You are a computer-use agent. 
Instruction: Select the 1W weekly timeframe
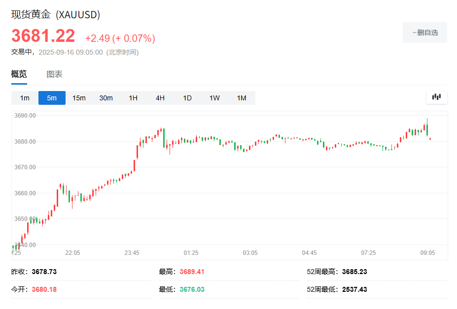(214, 98)
